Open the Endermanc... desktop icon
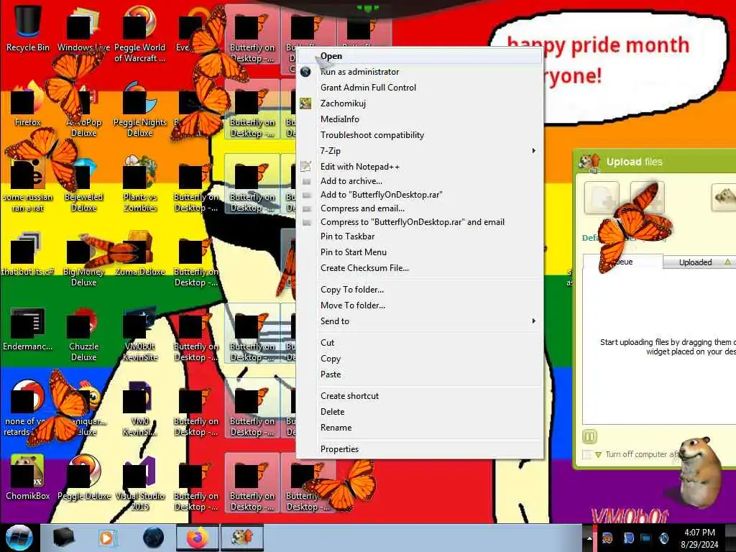 pyautogui.click(x=28, y=328)
